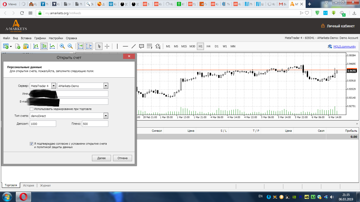Toggle chart auto scroll icon

(x=80, y=46)
